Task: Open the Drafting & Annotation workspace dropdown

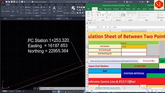Action: (x=50, y=2)
